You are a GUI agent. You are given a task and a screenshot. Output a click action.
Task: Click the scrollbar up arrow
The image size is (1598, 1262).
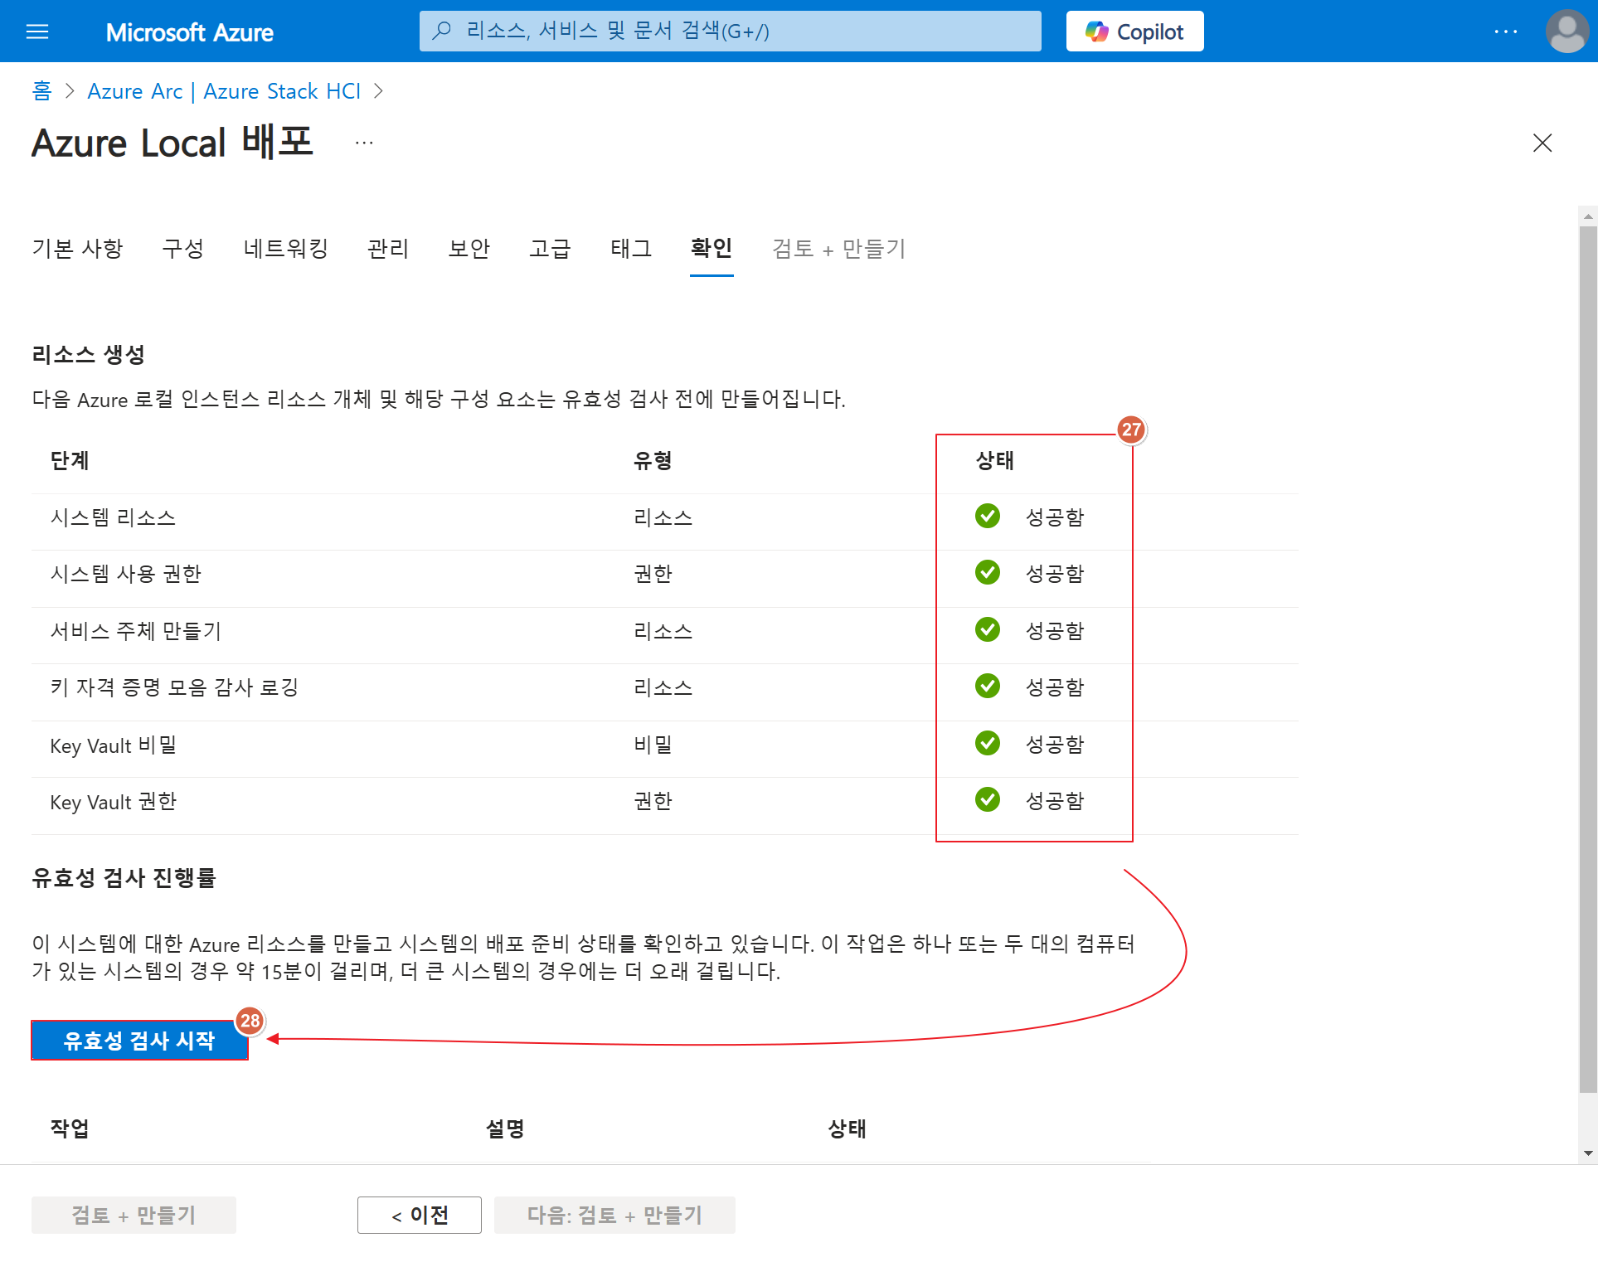tap(1588, 216)
